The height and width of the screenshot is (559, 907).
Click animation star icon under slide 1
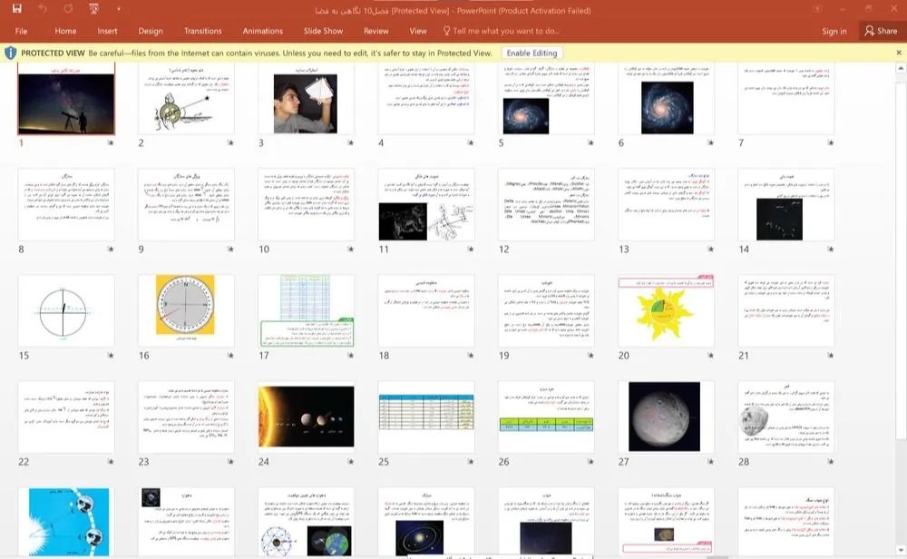point(110,143)
